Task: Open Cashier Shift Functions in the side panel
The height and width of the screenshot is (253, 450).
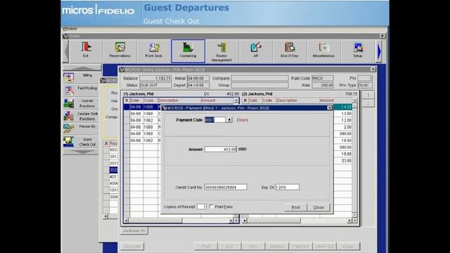Action: [x=81, y=116]
